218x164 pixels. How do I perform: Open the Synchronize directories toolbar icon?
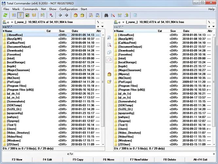119,15
